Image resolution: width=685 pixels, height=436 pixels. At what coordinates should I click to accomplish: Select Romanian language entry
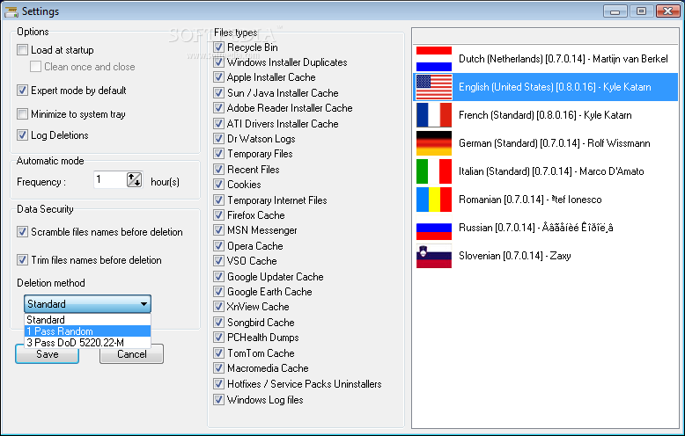(x=545, y=200)
